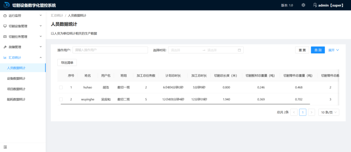
Task: Click the 切割总长度（米） column header
Action: [226, 76]
